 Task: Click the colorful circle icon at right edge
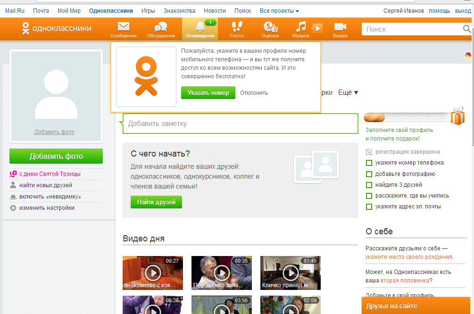click(x=468, y=55)
